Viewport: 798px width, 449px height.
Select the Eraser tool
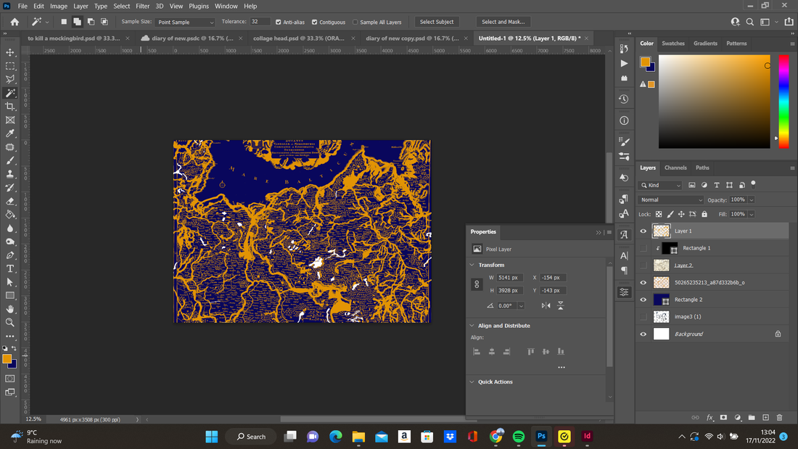(10, 201)
